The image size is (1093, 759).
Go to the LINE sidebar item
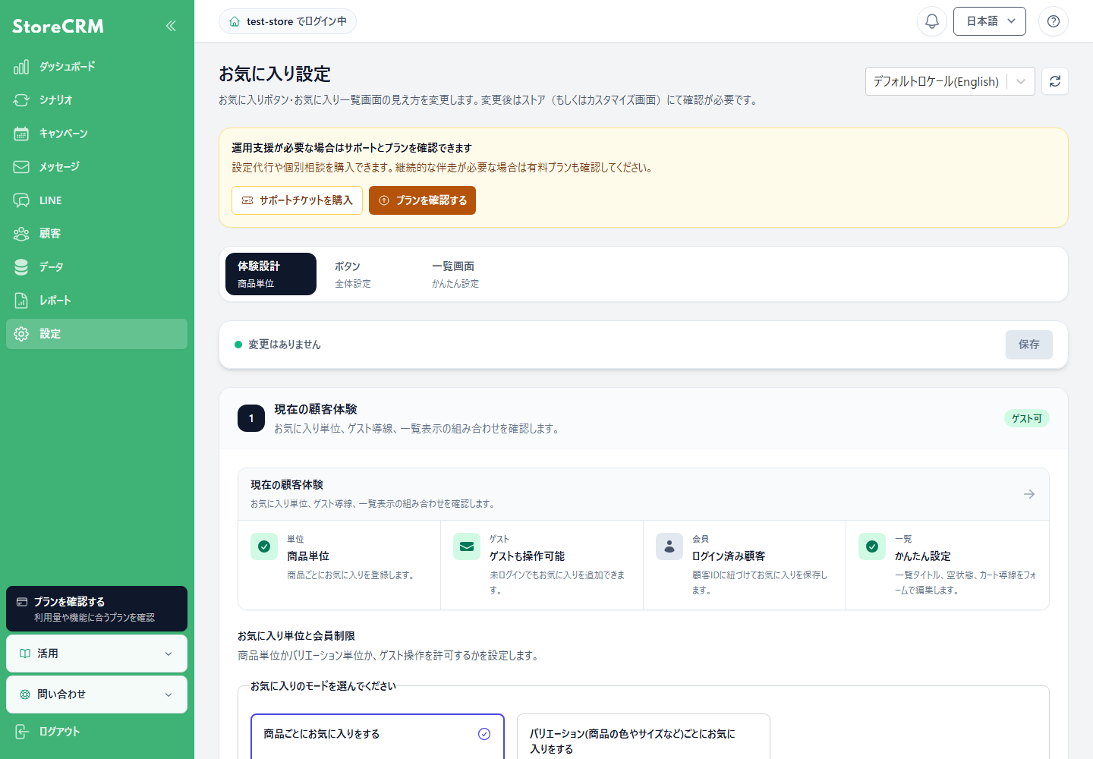(x=96, y=200)
